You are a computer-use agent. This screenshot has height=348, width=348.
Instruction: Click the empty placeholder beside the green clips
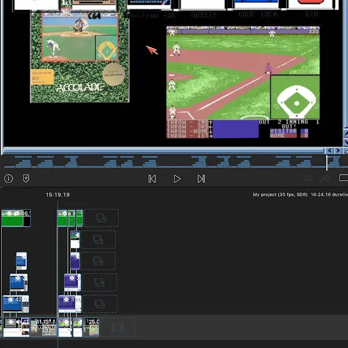pyautogui.click(x=101, y=217)
